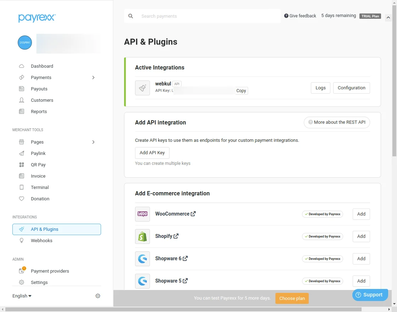The height and width of the screenshot is (312, 397).
Task: Expand the Payments submenu
Action: (x=93, y=77)
